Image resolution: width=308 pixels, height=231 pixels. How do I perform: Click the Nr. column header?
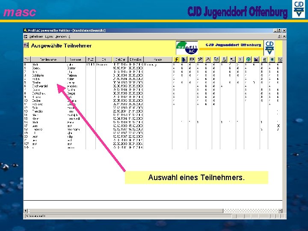click(x=27, y=59)
